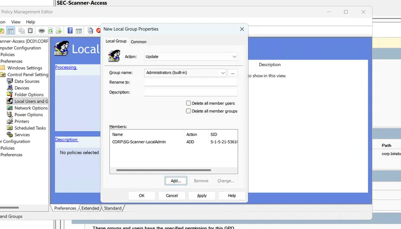Click the display XML document toolbar icon
Viewport: 401px width, 229px height.
[x=90, y=31]
